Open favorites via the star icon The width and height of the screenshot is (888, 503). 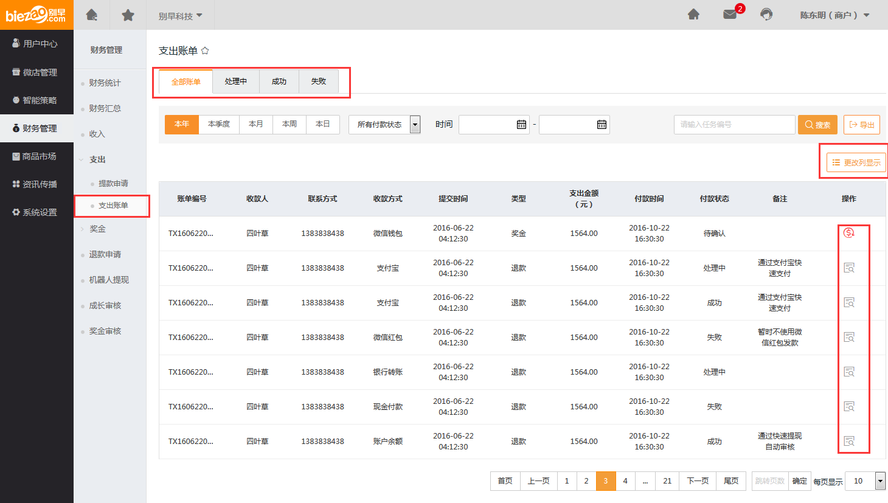tap(128, 15)
